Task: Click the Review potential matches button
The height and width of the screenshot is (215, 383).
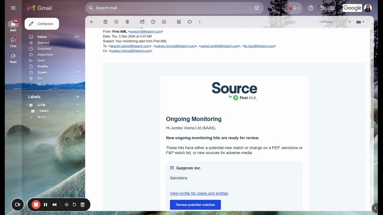Action: click(x=195, y=205)
